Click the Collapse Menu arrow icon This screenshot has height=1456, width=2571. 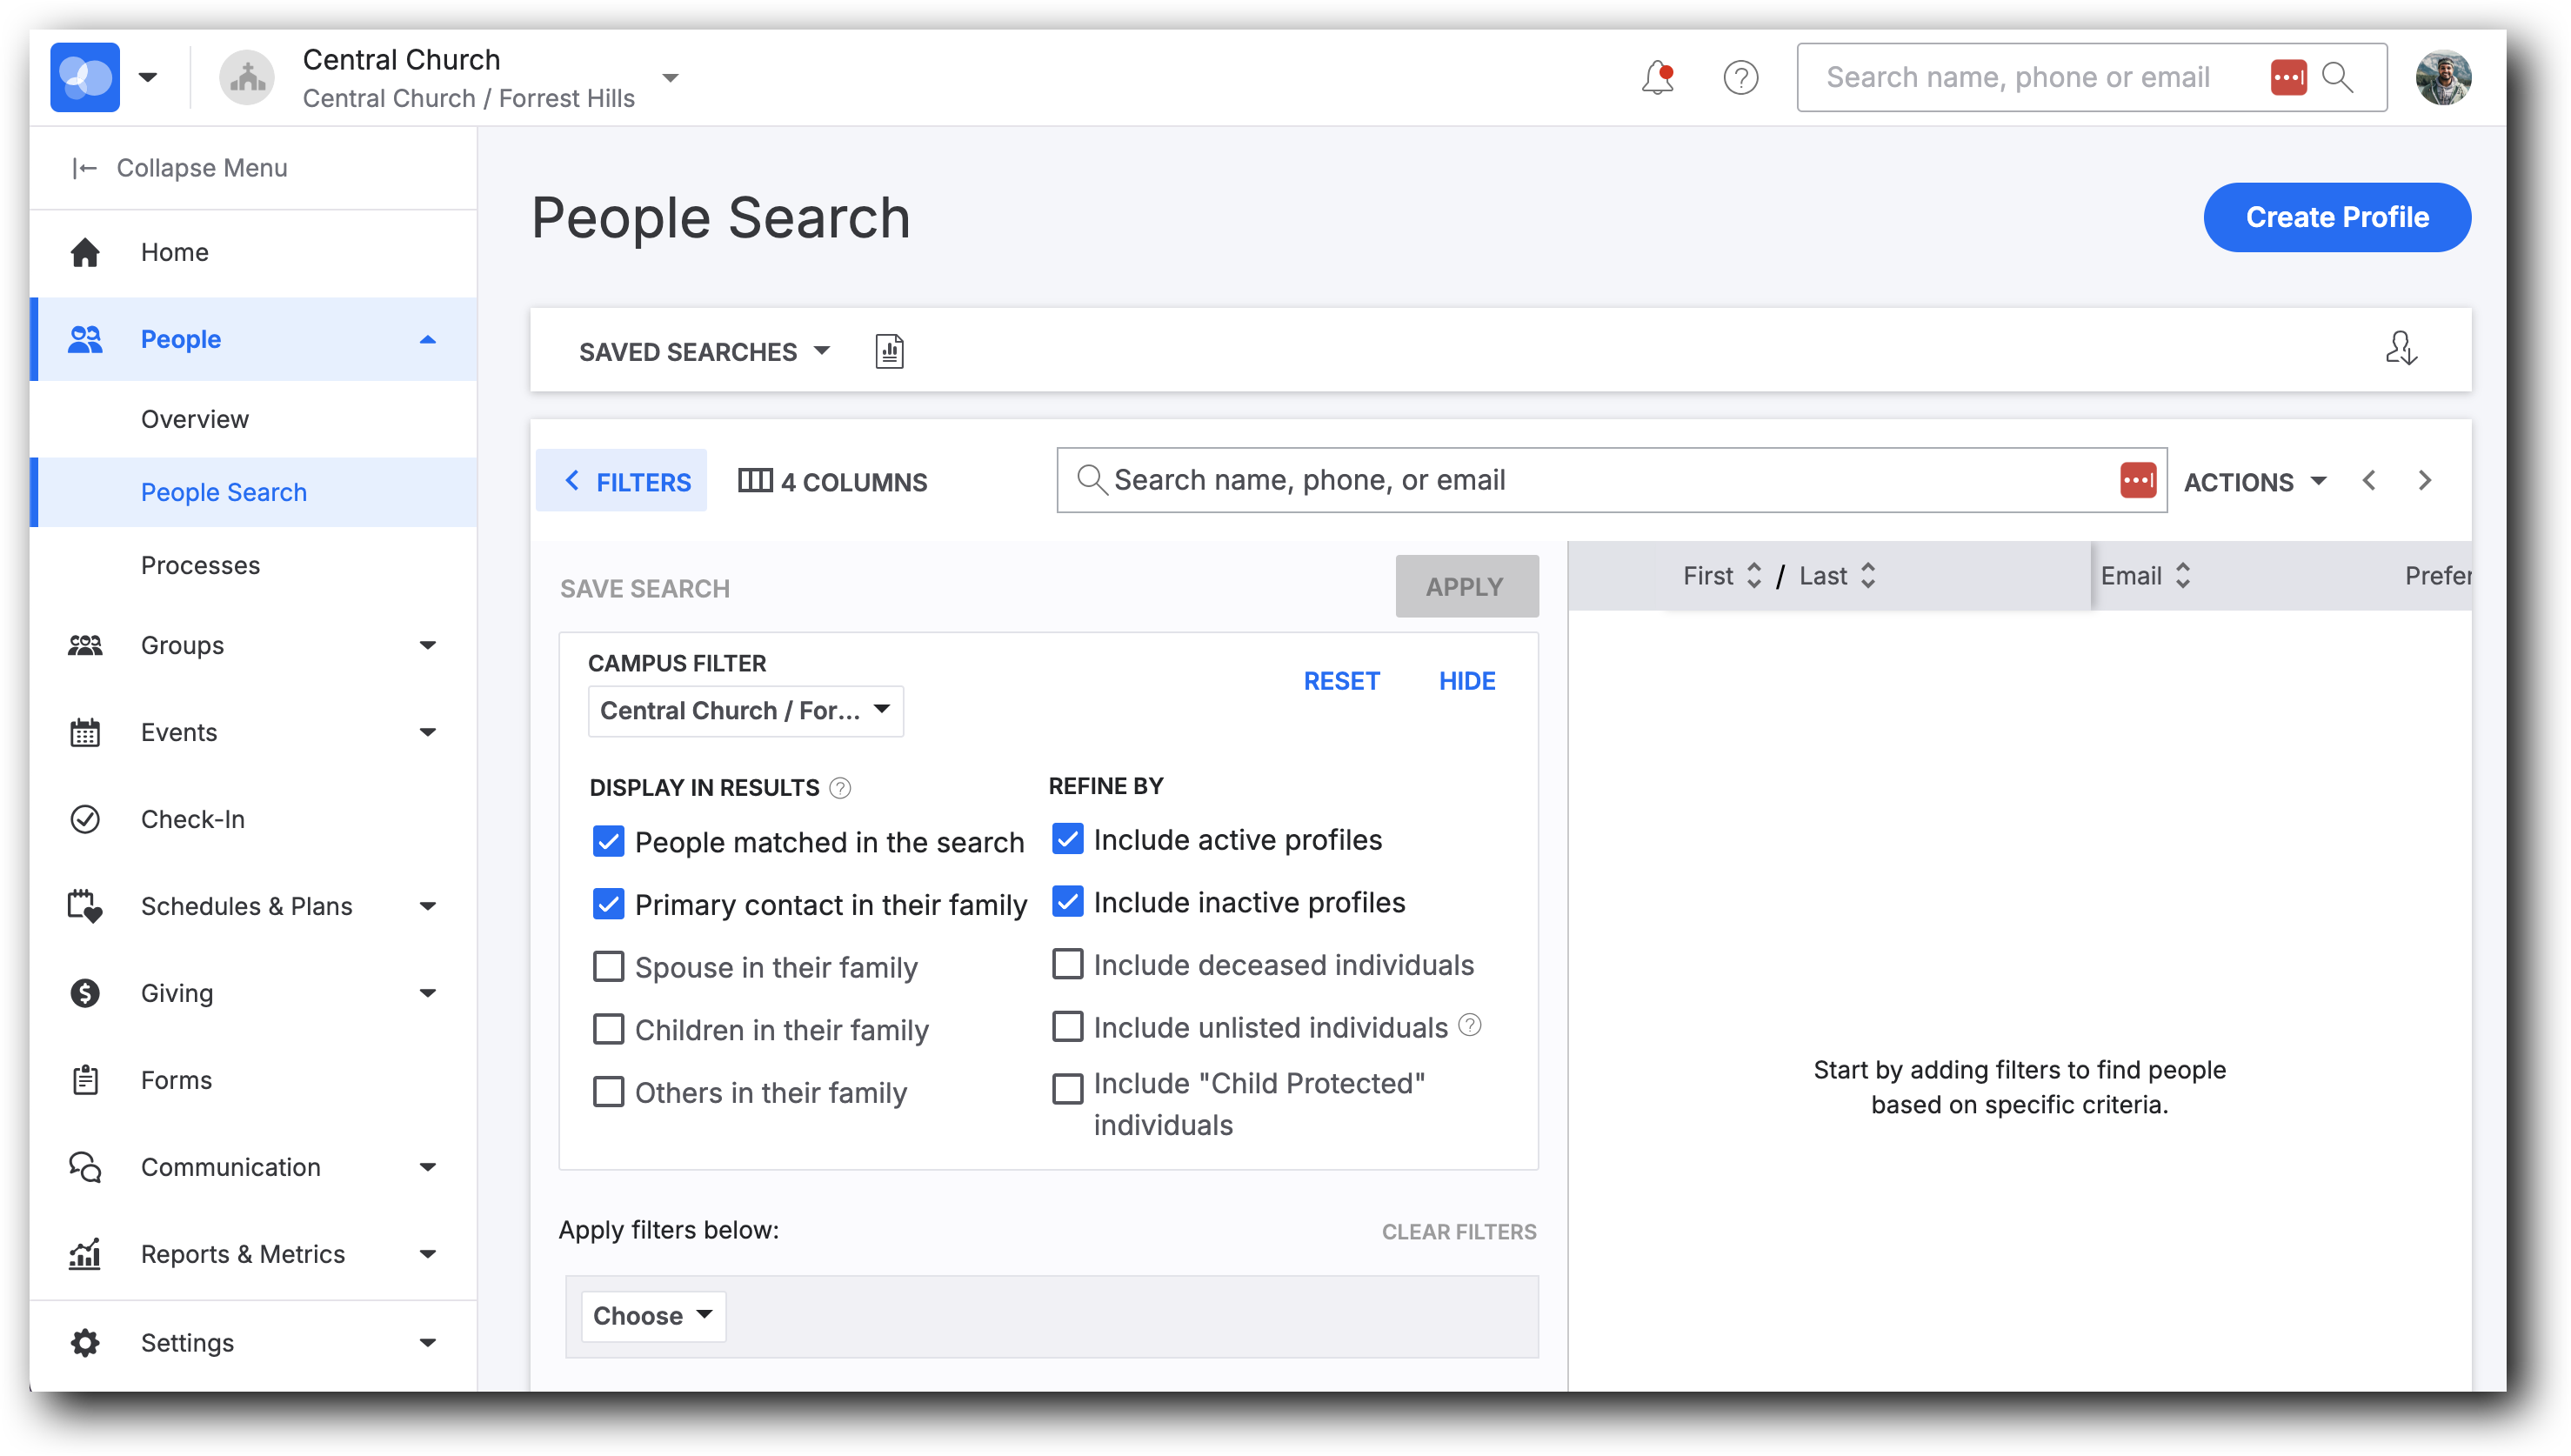(x=84, y=168)
